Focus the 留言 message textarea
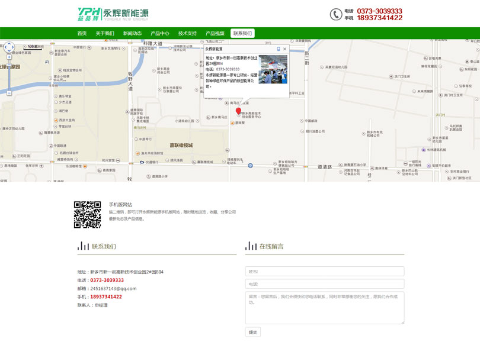The height and width of the screenshot is (355, 480). coord(324,308)
